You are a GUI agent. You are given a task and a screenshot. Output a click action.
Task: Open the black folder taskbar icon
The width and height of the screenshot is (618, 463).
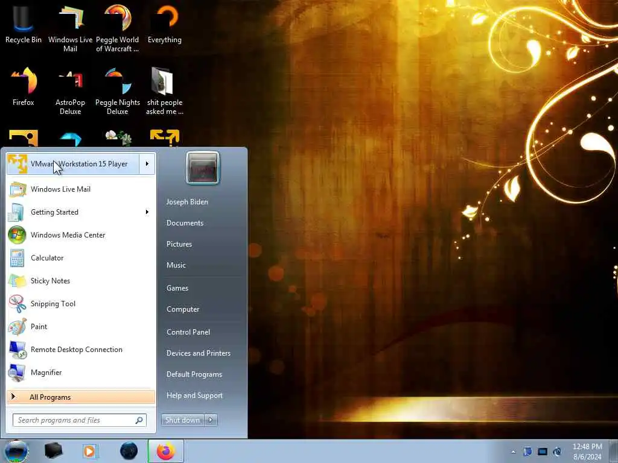54,451
